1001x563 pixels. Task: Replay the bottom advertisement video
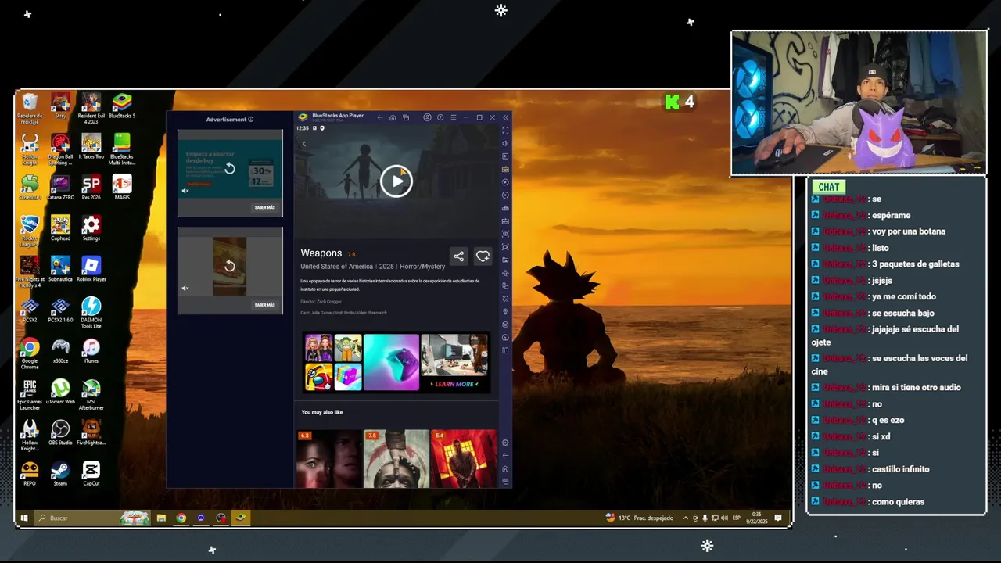tap(230, 266)
